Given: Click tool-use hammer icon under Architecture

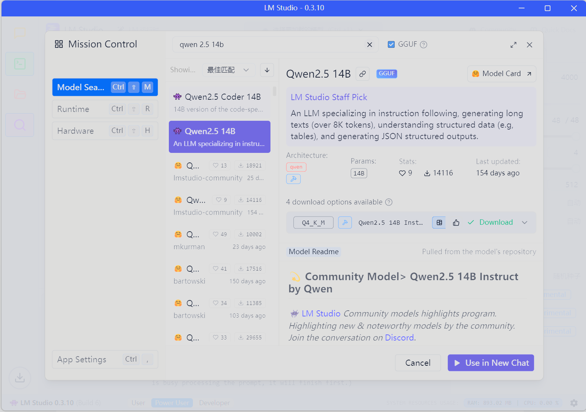Looking at the screenshot, I should (x=293, y=179).
